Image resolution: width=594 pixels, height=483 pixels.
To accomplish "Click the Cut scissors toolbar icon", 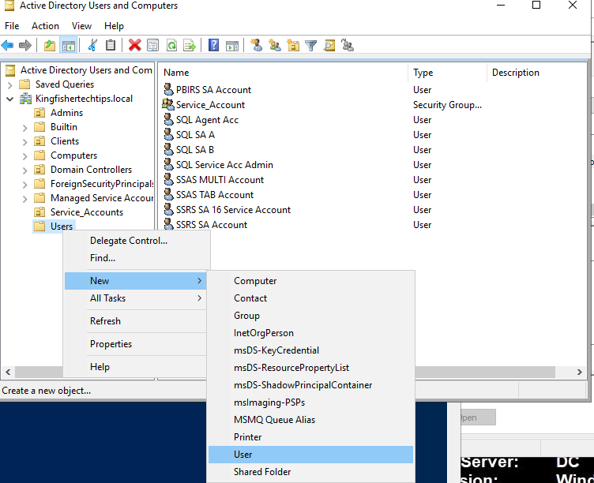I will click(x=92, y=46).
